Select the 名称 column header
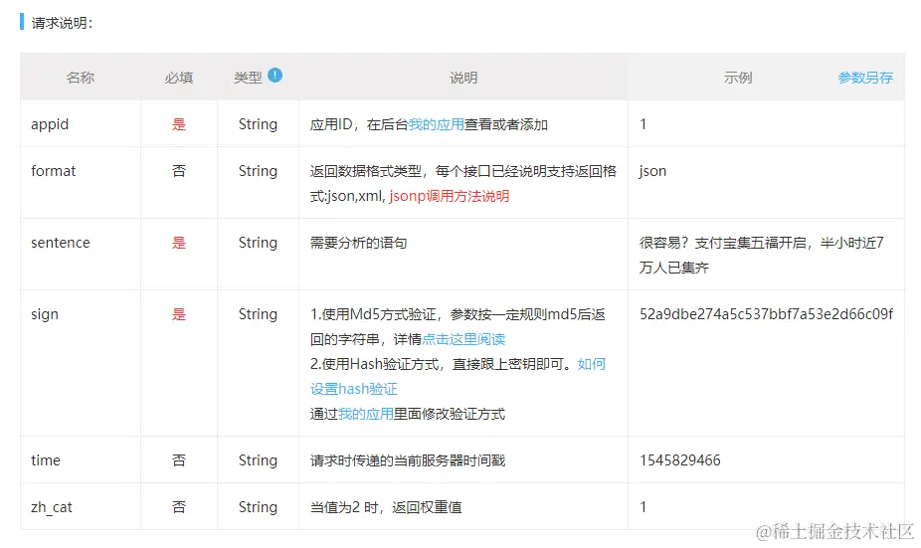Viewport: 921px width, 548px height. coord(81,78)
